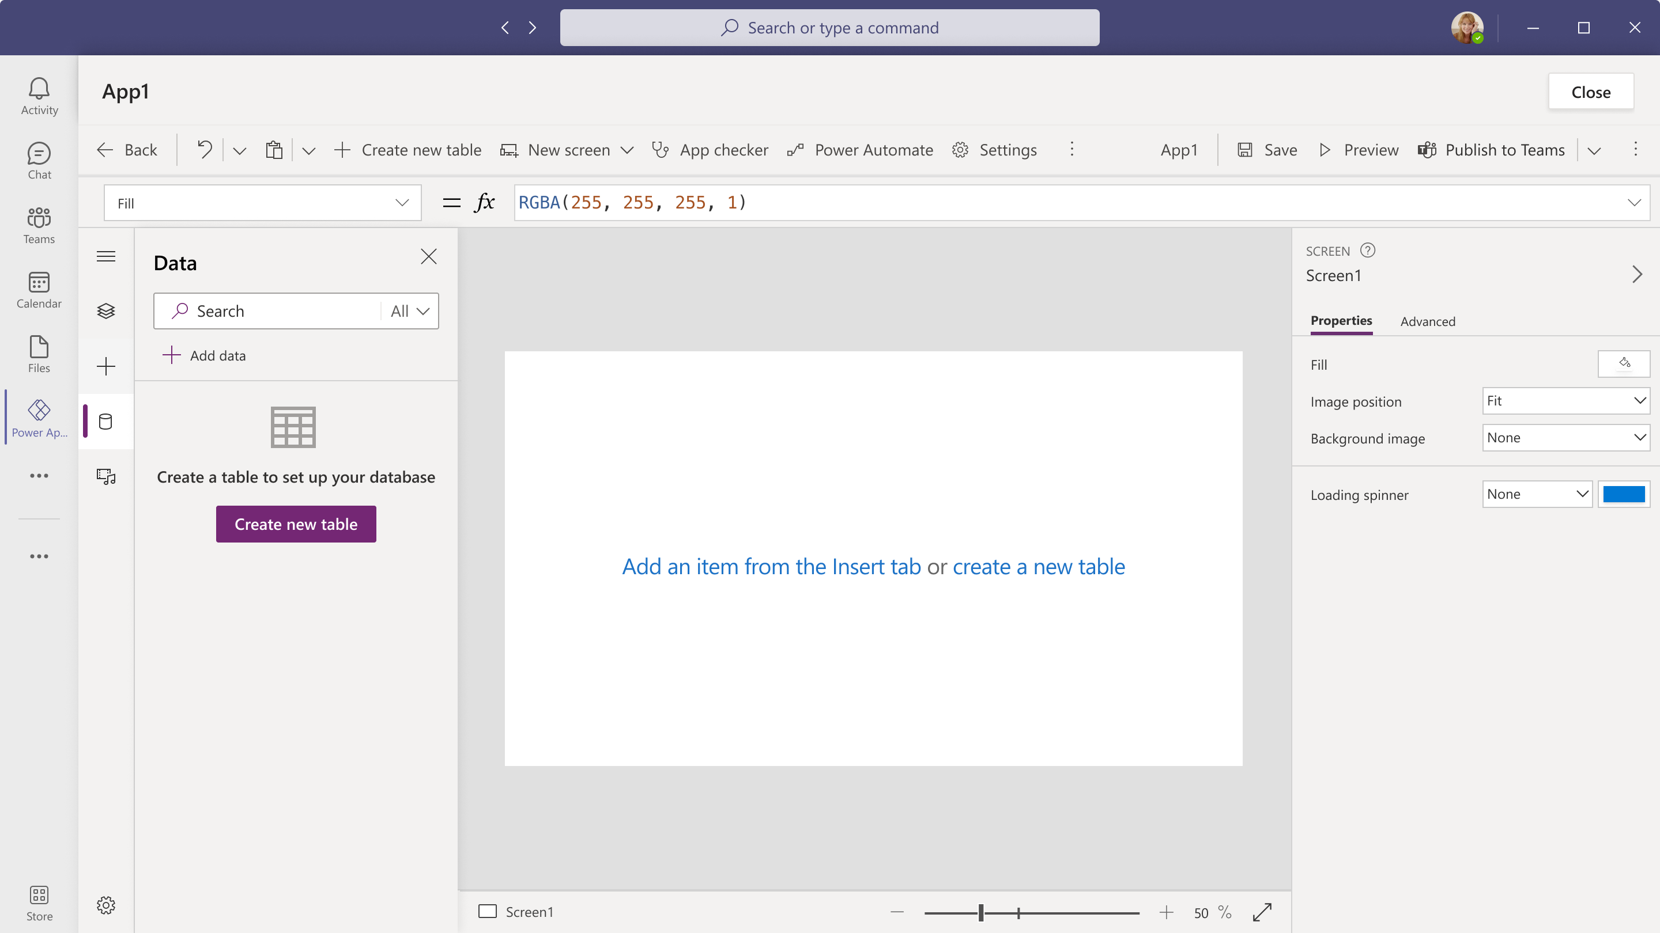Open the Background image None dropdown
This screenshot has height=933, width=1660.
click(x=1565, y=438)
